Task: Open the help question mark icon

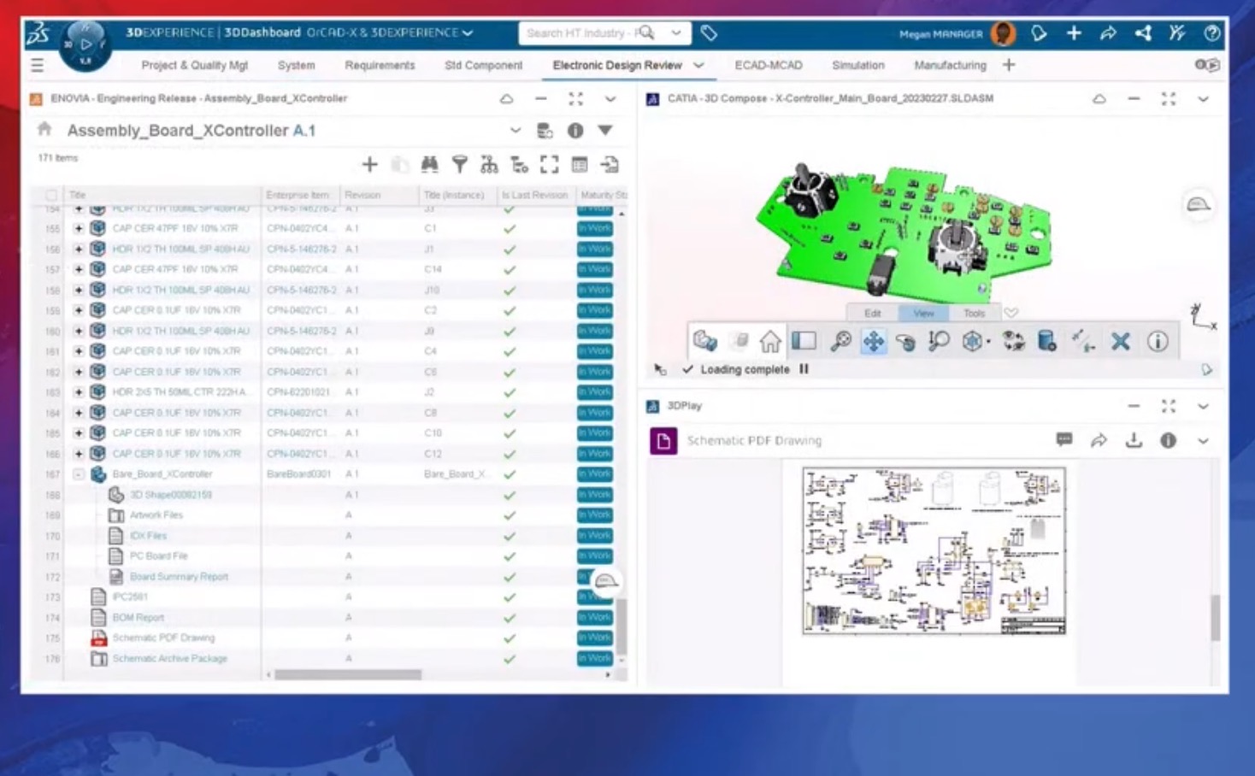Action: point(1212,33)
